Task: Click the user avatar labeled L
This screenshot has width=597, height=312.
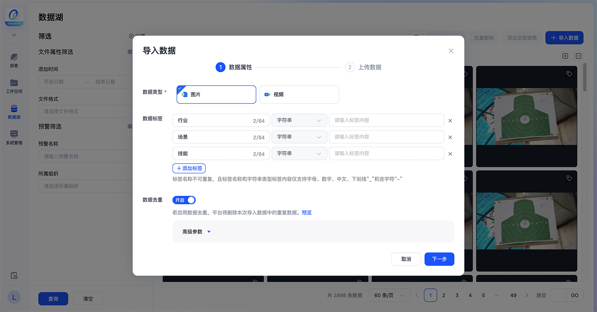Action: 14,297
